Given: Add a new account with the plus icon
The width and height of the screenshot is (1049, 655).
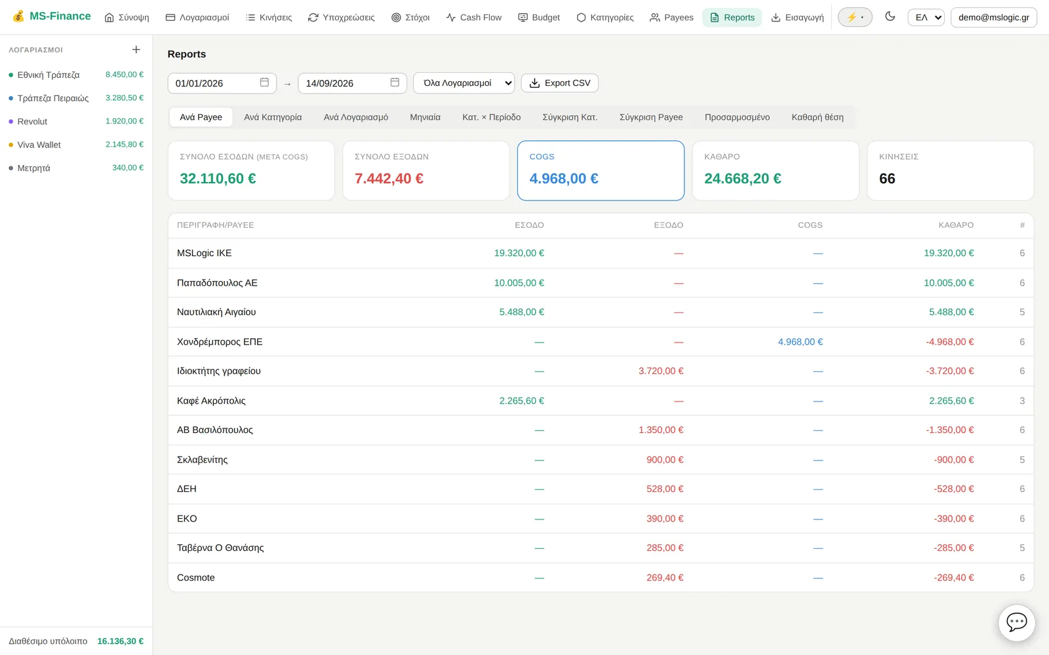Looking at the screenshot, I should [x=136, y=50].
